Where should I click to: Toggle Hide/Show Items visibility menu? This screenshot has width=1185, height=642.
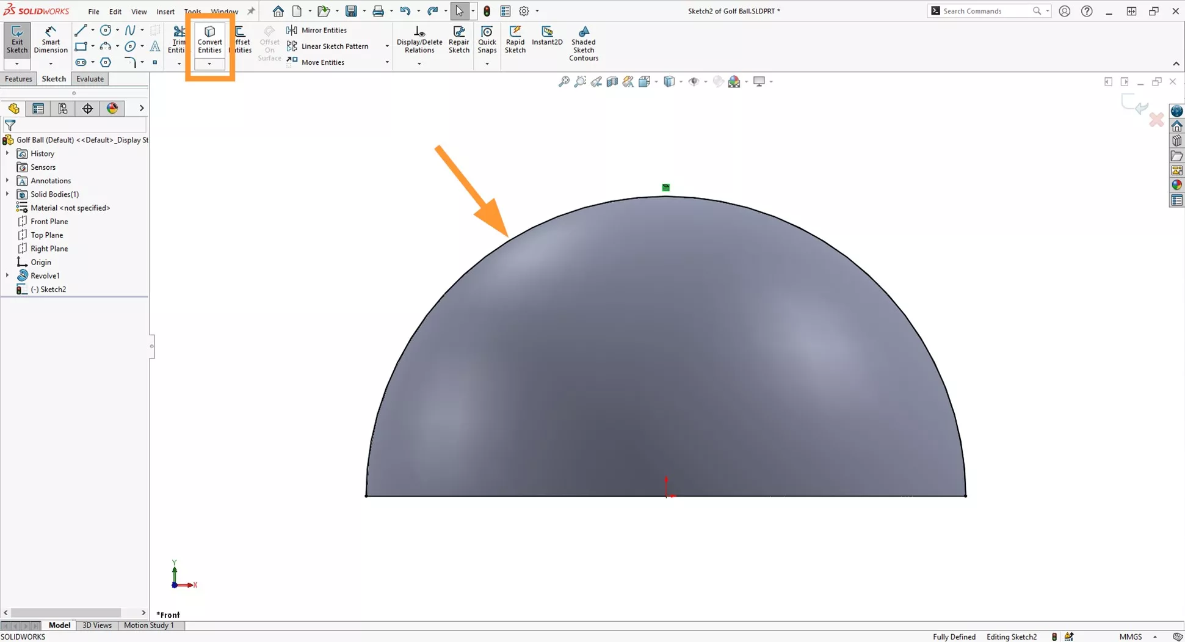pos(695,81)
